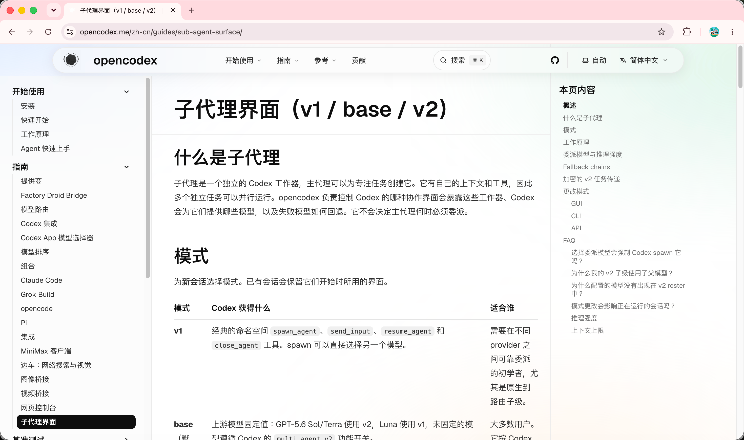This screenshot has height=440, width=744.
Task: Open Claude Code guide
Action: [42, 280]
